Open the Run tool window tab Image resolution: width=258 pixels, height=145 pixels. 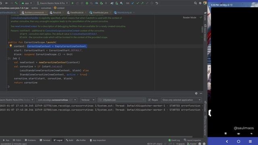click(x=6, y=140)
